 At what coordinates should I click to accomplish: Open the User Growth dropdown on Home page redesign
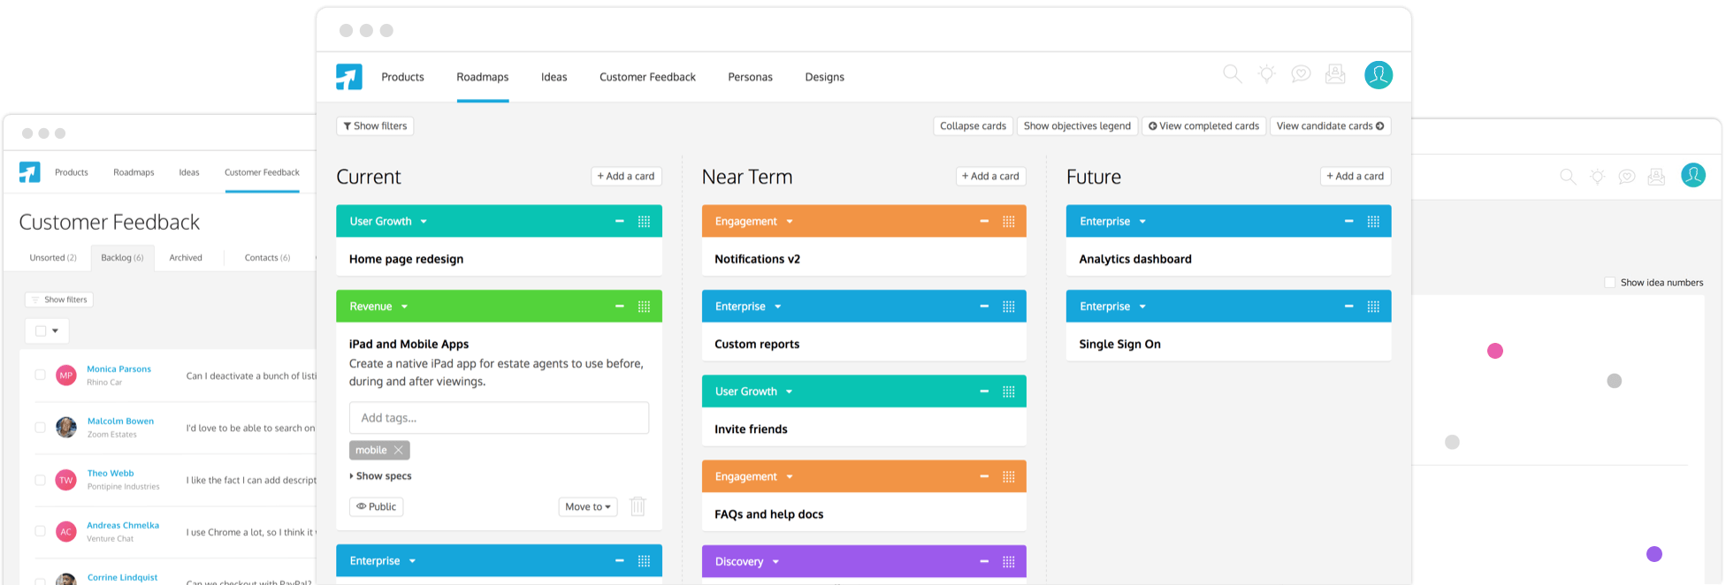424,222
